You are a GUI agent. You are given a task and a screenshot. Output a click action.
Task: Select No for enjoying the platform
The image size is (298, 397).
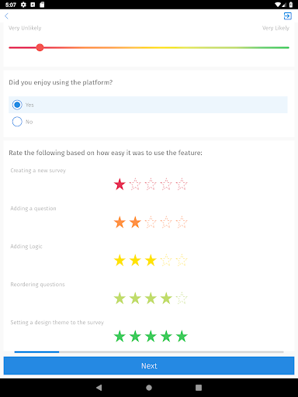148,122
